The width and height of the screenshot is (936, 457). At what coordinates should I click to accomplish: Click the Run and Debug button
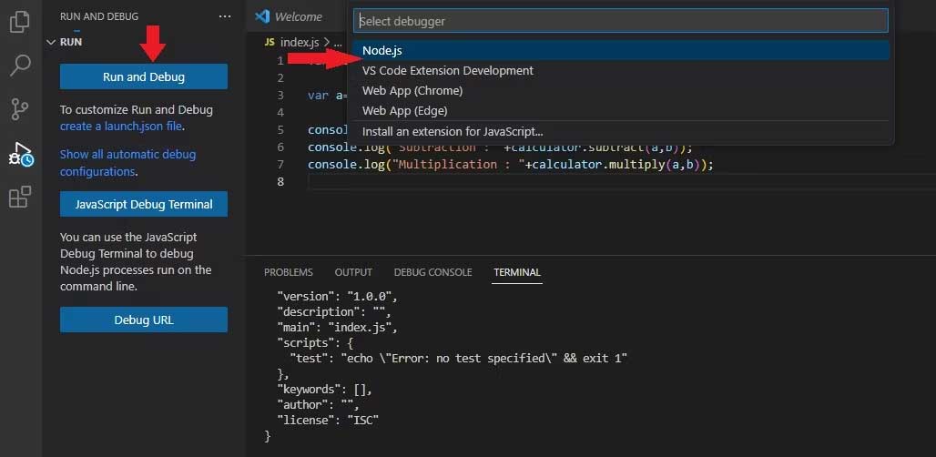pyautogui.click(x=144, y=77)
